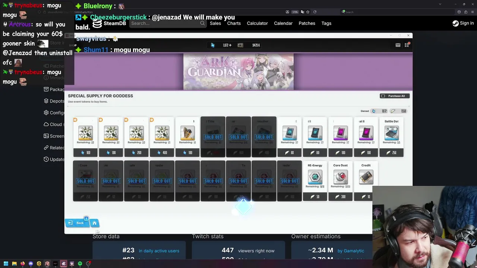Screen dimensions: 477x268
Task: Buy the lily item priced 400 gems
Action: pos(162,153)
